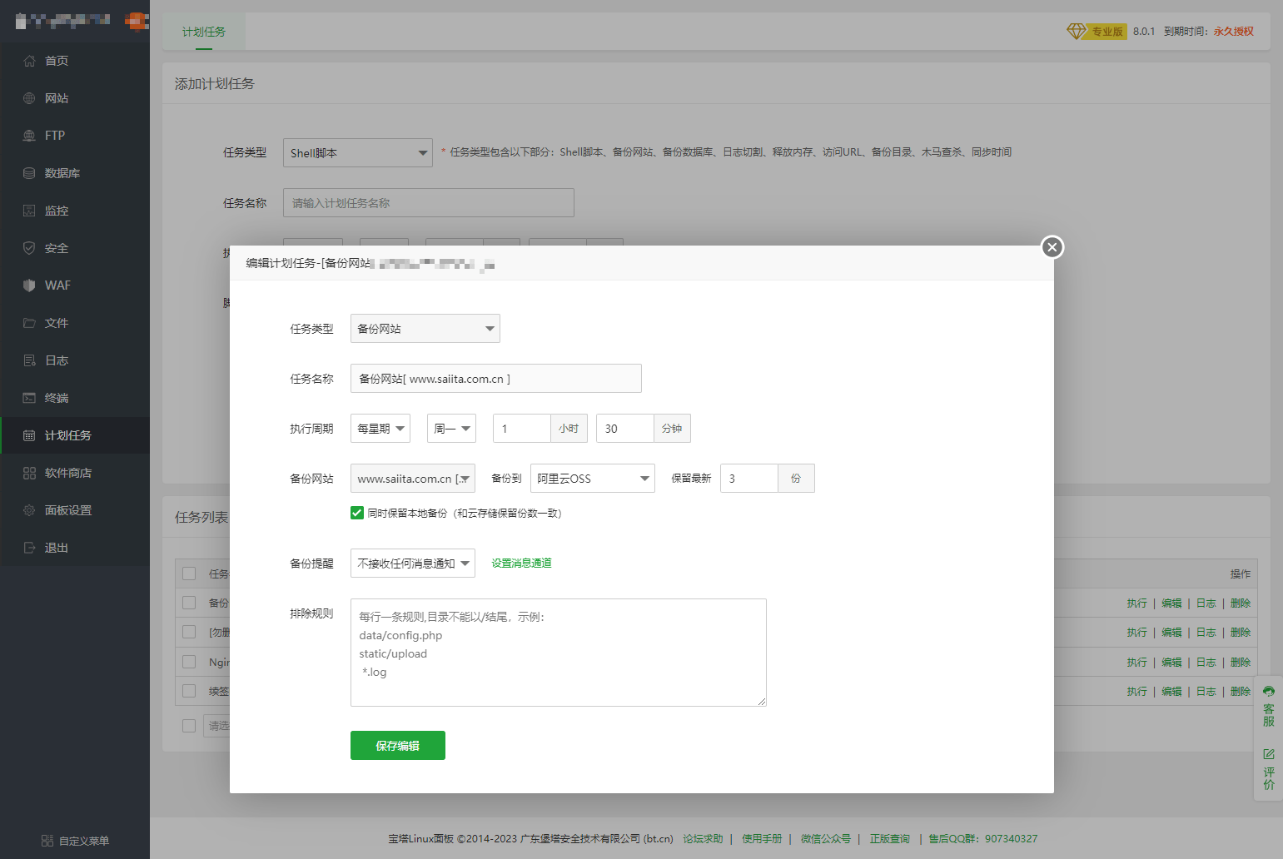Click the database icon in sidebar

[29, 173]
